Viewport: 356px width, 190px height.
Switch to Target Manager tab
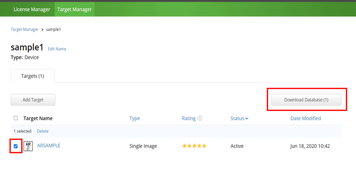point(74,9)
